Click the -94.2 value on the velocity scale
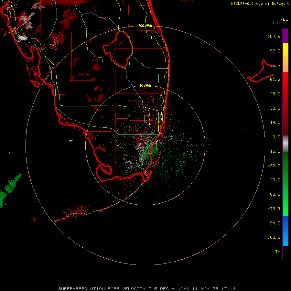Viewport: 291px width, 291px height. pos(274,223)
